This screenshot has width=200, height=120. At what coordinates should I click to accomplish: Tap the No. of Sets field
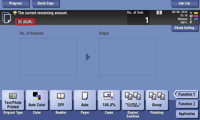pyautogui.click(x=138, y=17)
